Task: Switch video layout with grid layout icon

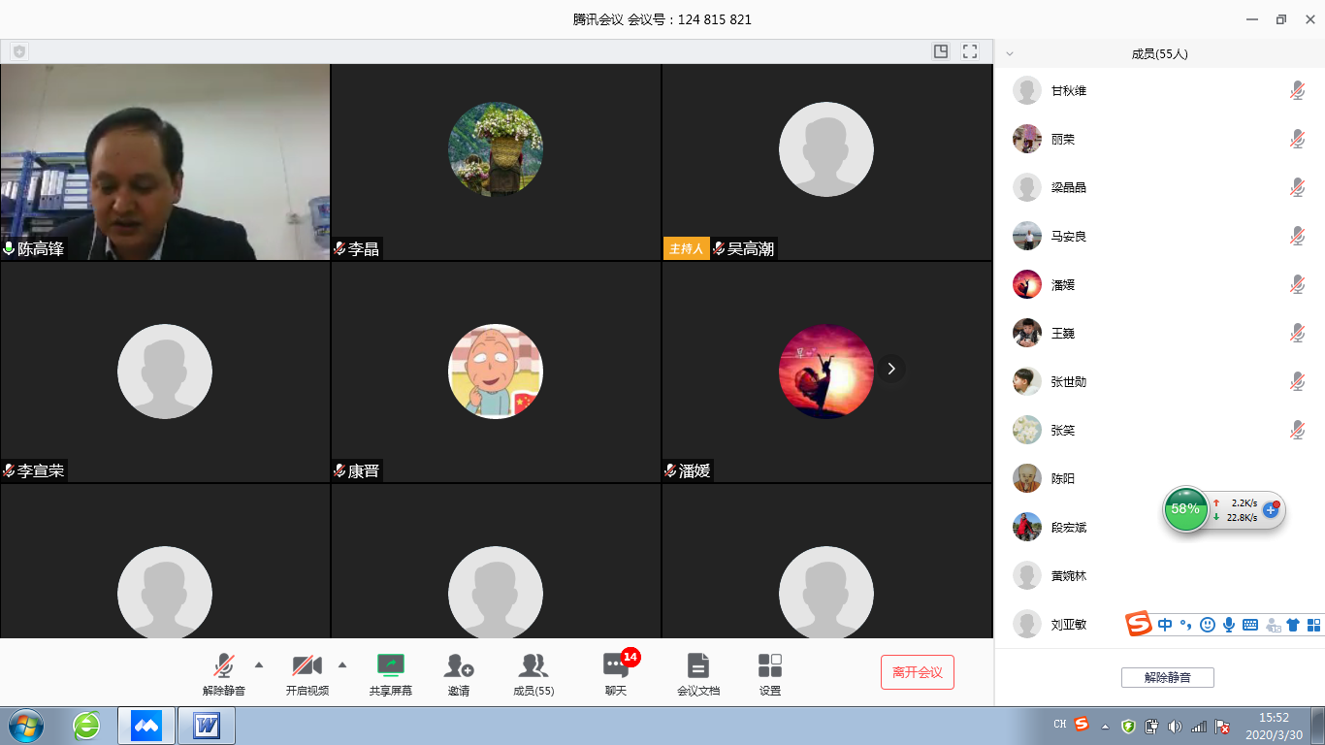Action: point(940,51)
